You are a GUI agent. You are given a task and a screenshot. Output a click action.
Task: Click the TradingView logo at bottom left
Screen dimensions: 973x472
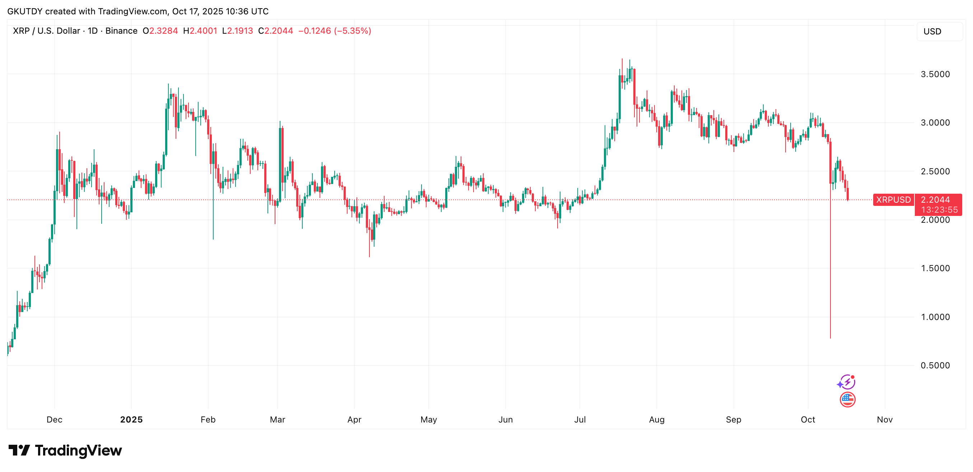point(65,450)
